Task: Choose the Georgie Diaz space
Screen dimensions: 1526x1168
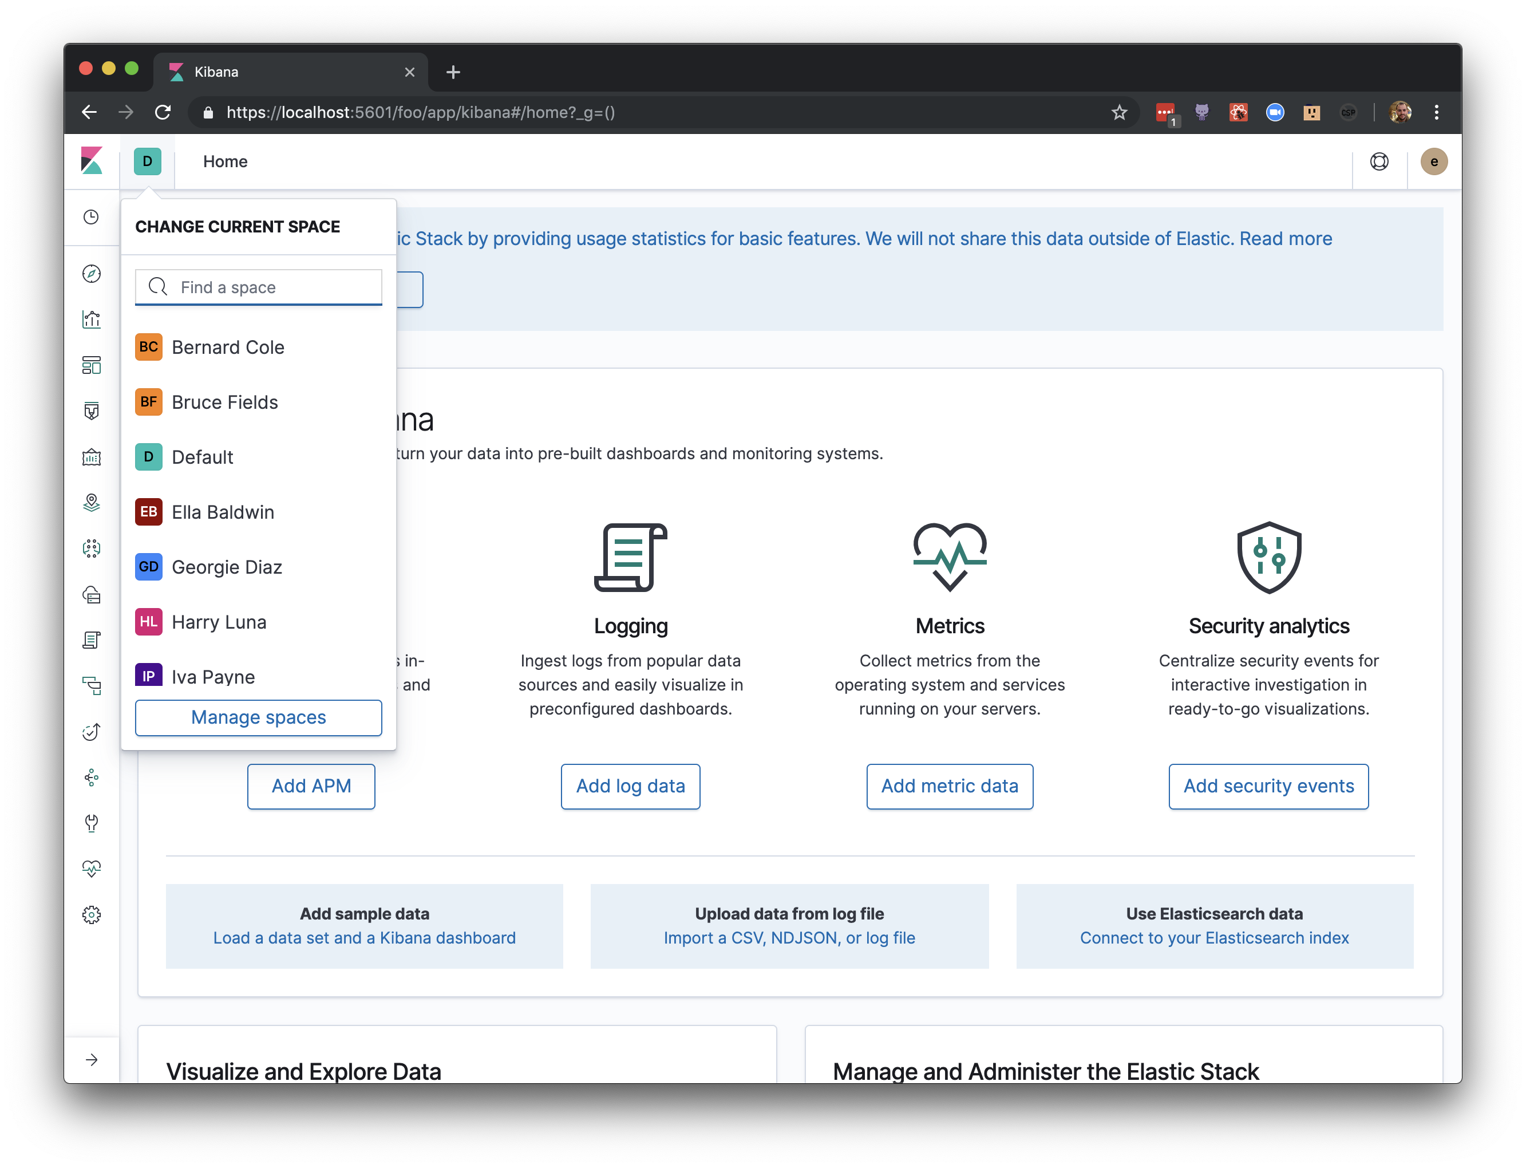Action: click(259, 567)
